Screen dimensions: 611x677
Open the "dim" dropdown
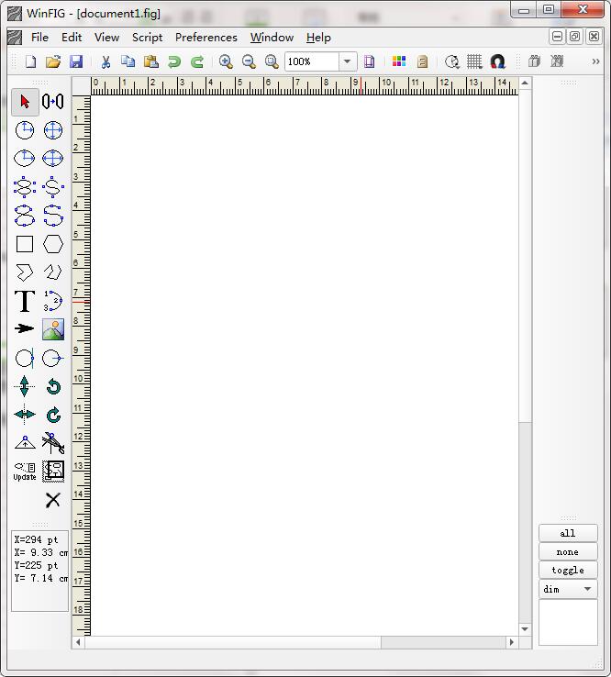[568, 589]
